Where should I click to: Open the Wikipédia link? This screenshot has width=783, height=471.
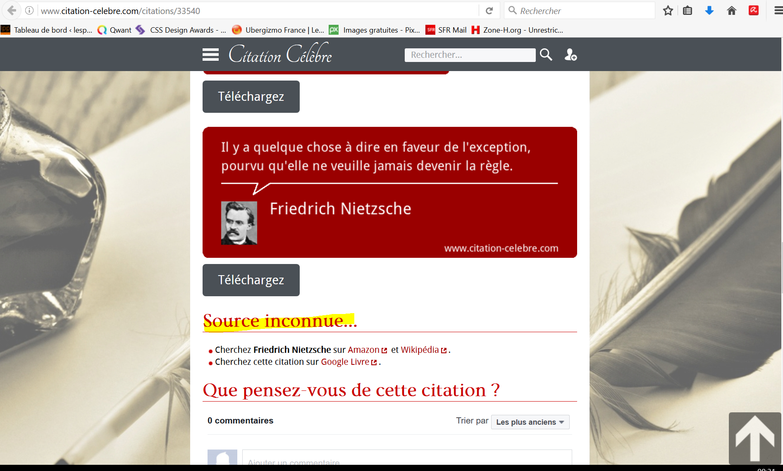coord(420,350)
